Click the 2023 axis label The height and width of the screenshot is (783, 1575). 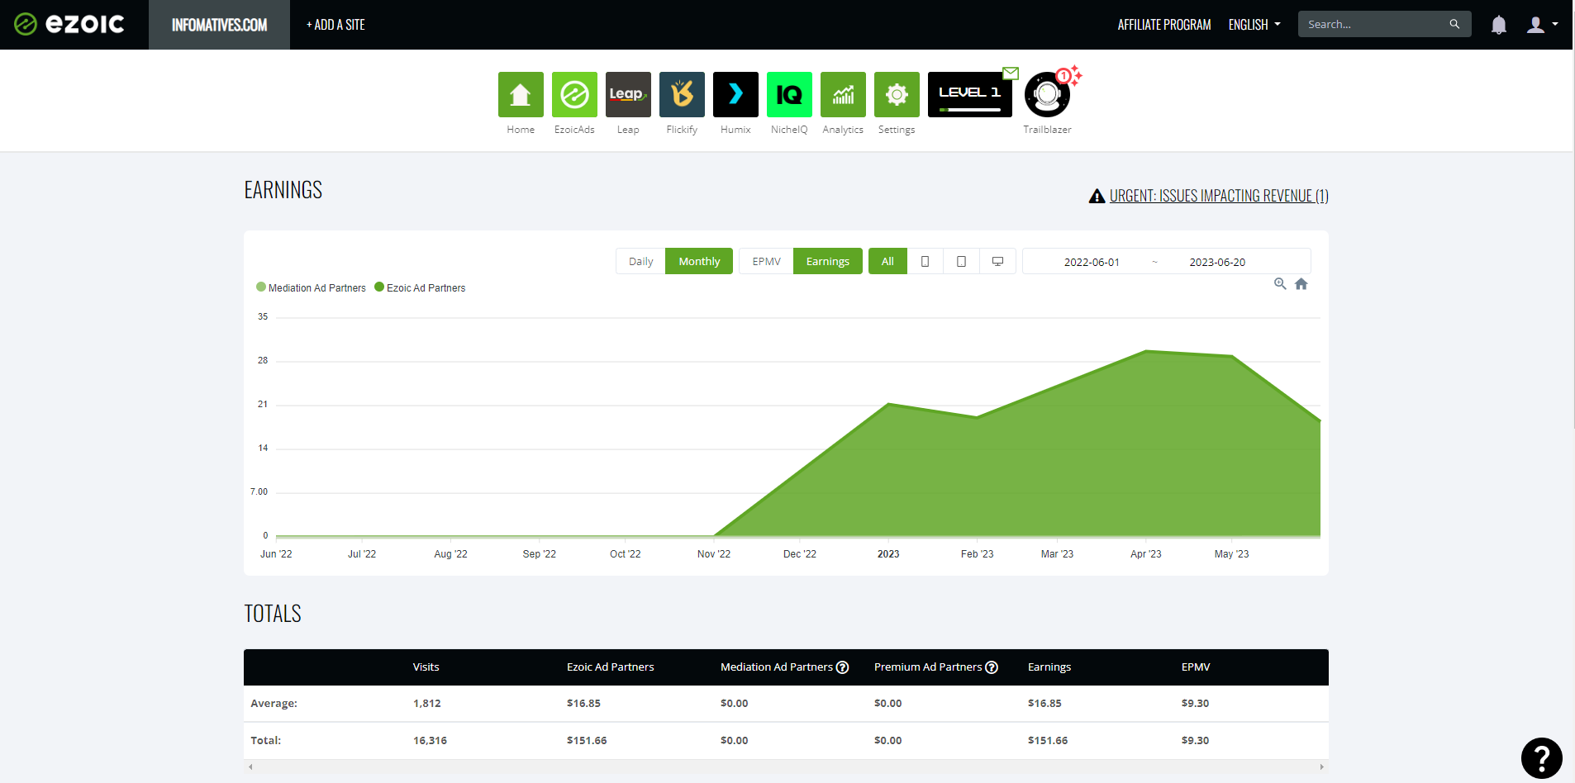click(888, 554)
